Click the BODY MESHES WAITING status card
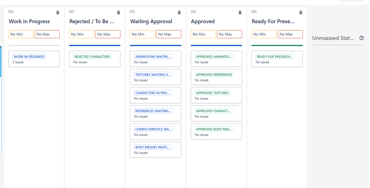Image resolution: width=370 pixels, height=188 pixels. point(155,150)
